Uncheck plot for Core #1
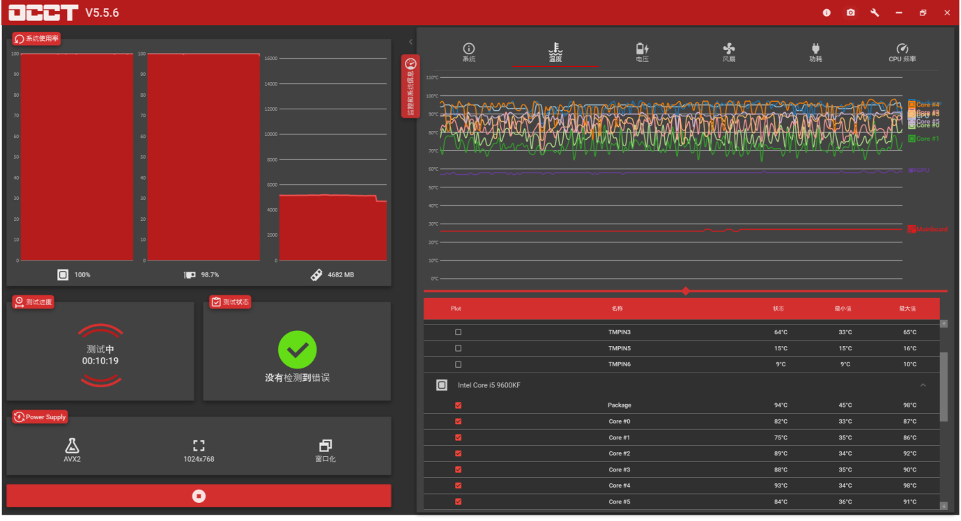The width and height of the screenshot is (961, 521). click(458, 437)
